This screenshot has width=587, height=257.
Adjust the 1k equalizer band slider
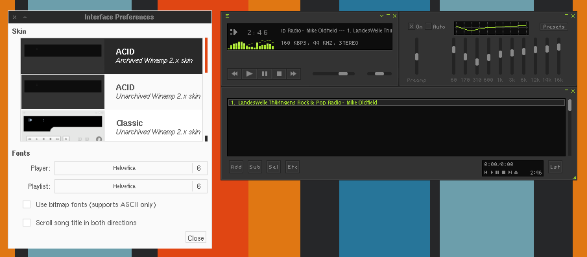pos(500,56)
